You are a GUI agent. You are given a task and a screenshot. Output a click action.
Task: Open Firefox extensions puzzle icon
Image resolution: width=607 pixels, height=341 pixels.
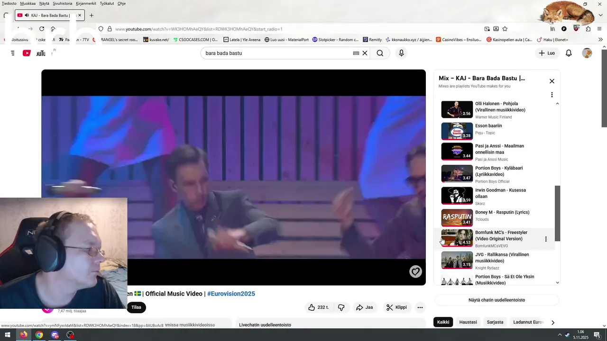[x=588, y=29]
